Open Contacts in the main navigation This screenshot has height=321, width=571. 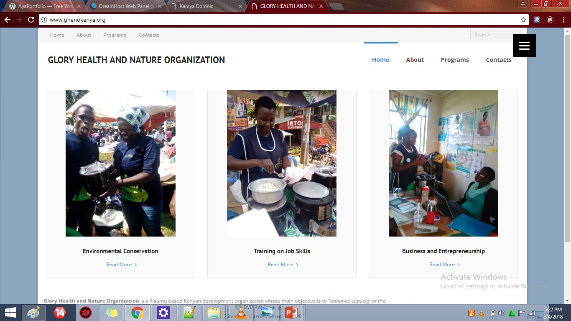pyautogui.click(x=499, y=60)
